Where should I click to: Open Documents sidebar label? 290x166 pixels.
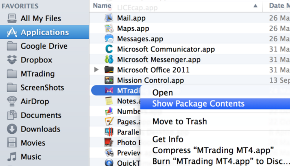[x=41, y=115]
